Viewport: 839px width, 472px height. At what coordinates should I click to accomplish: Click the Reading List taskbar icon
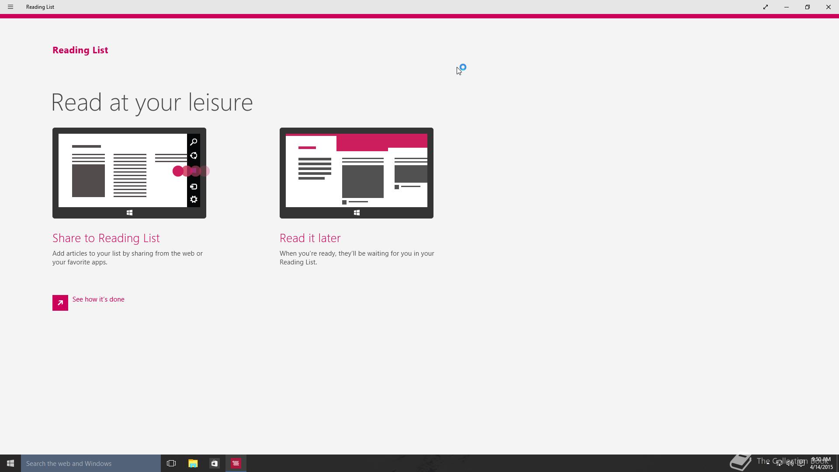[x=236, y=463]
